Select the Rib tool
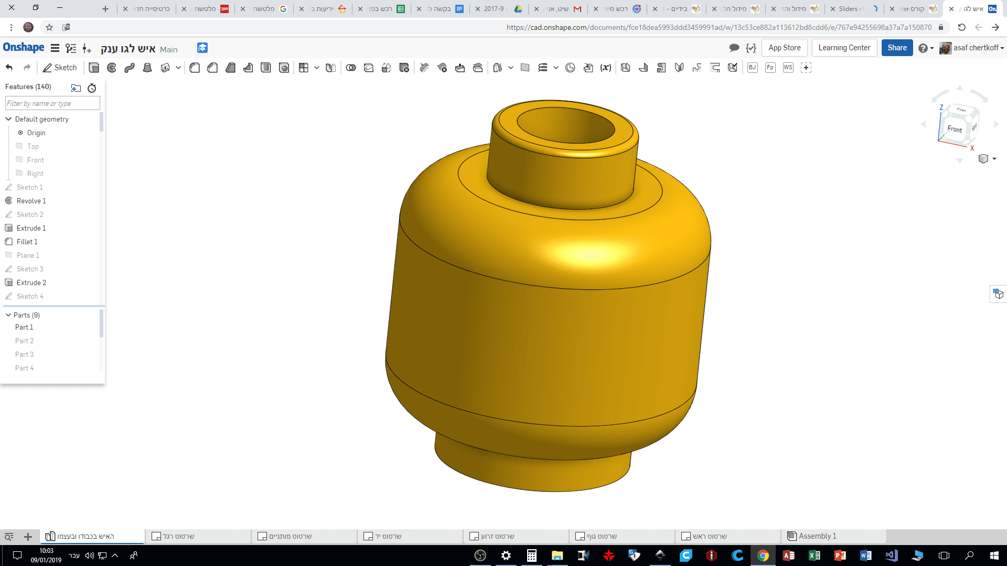 tap(248, 68)
